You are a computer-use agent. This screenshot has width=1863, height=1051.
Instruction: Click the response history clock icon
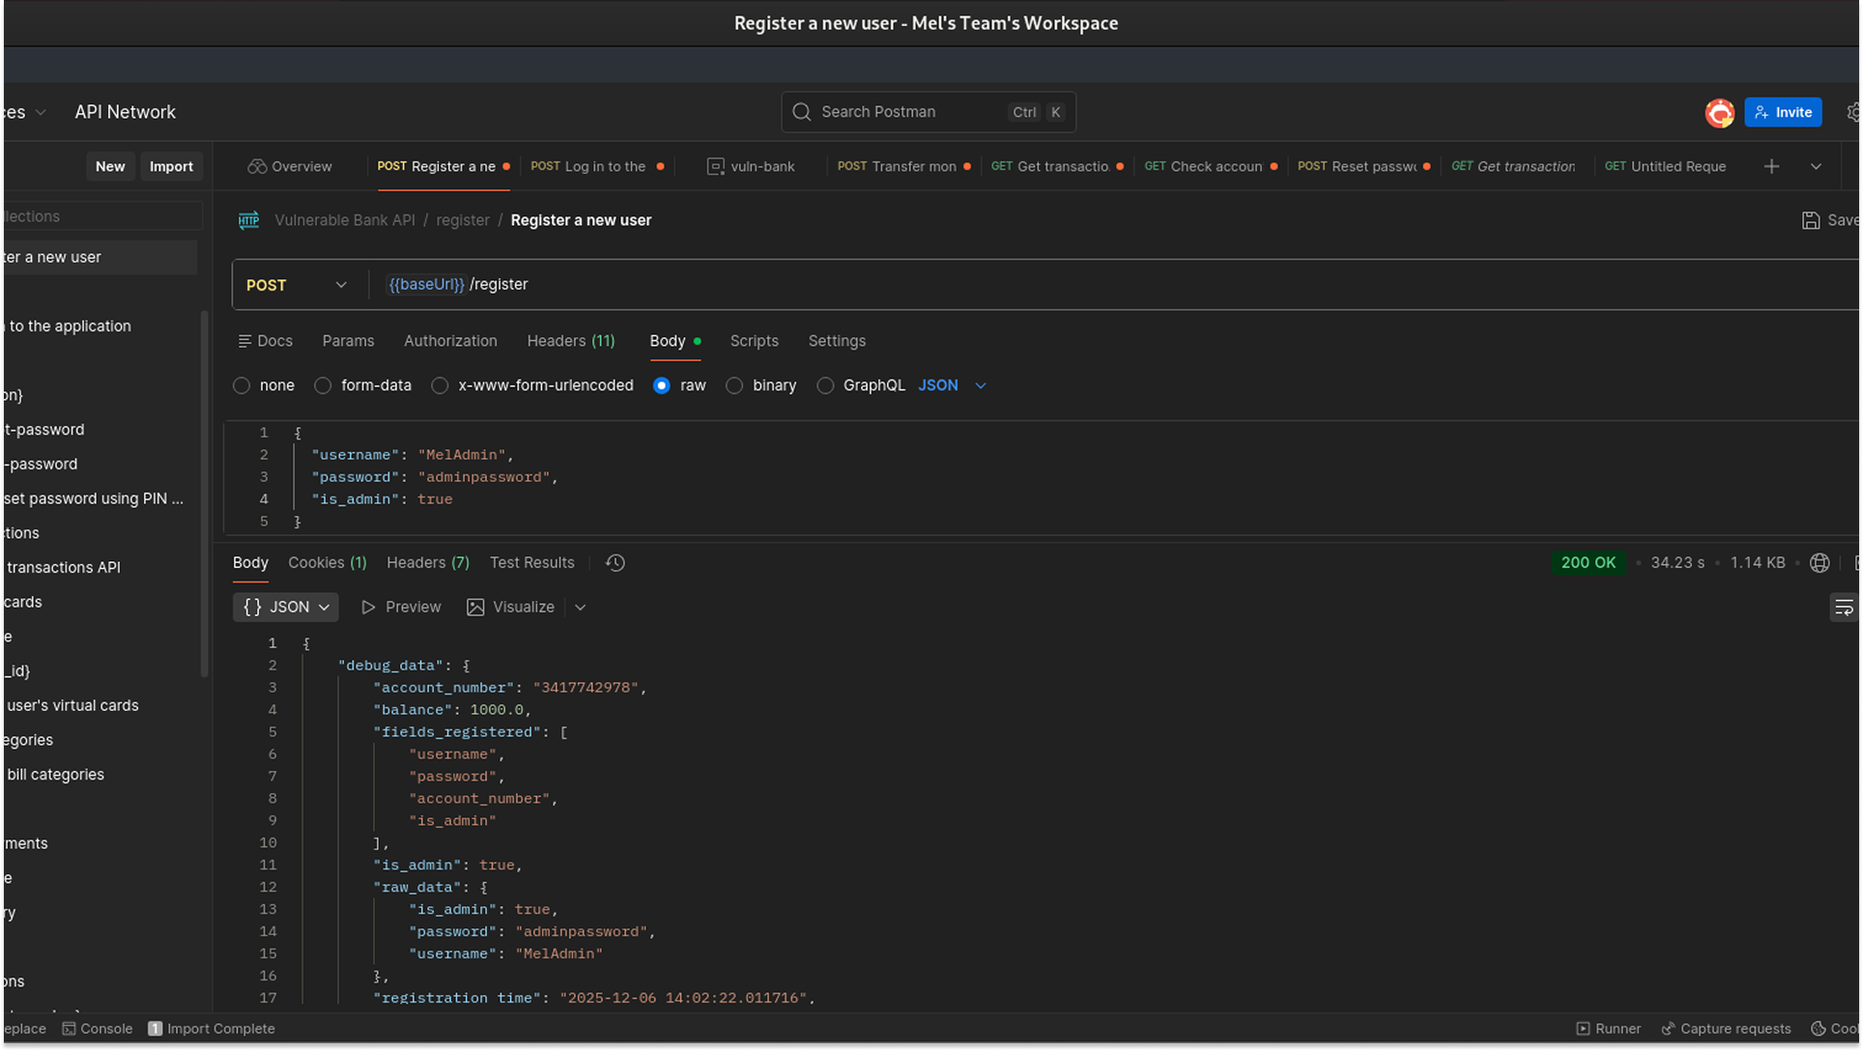tap(616, 562)
